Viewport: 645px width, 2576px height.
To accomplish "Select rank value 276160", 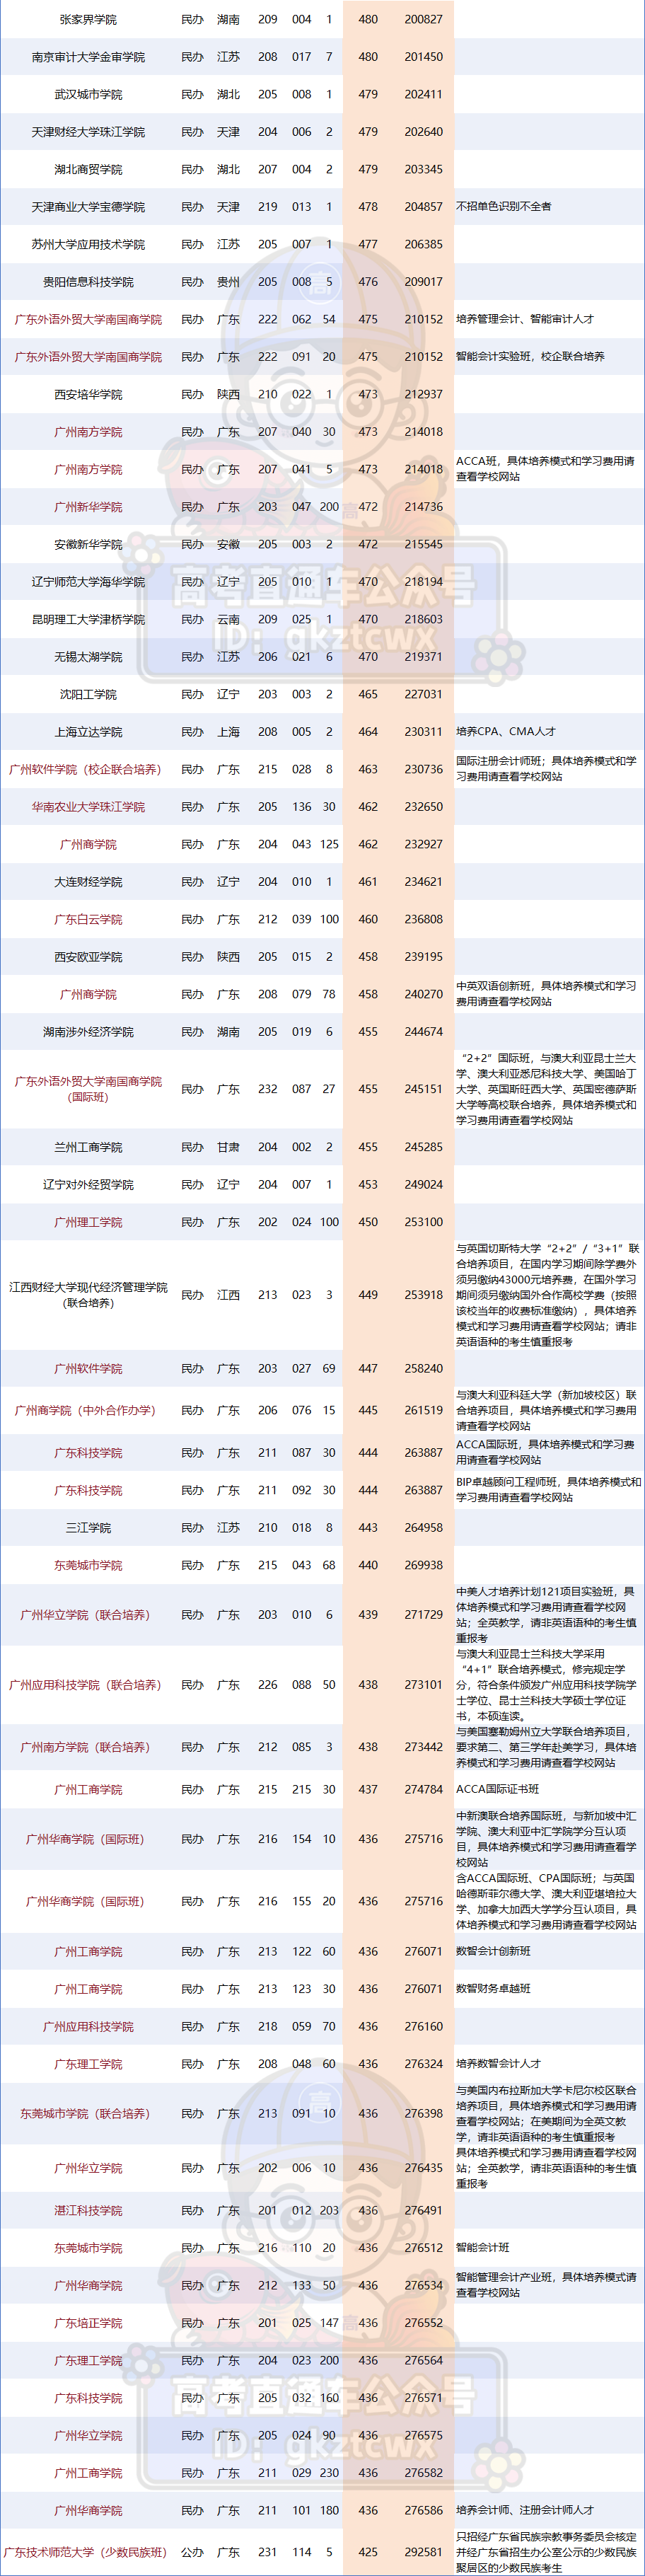I will tap(423, 2026).
